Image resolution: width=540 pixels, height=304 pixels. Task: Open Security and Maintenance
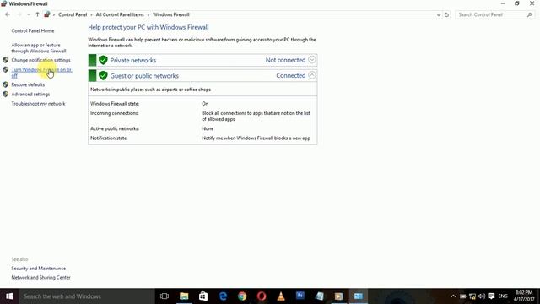coord(39,269)
